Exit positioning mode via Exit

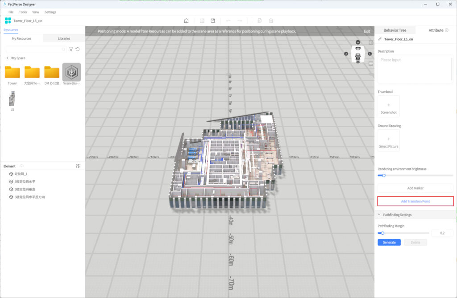[367, 31]
